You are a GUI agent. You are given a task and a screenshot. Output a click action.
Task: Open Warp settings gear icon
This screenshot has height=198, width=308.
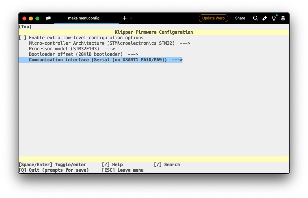tap(283, 18)
